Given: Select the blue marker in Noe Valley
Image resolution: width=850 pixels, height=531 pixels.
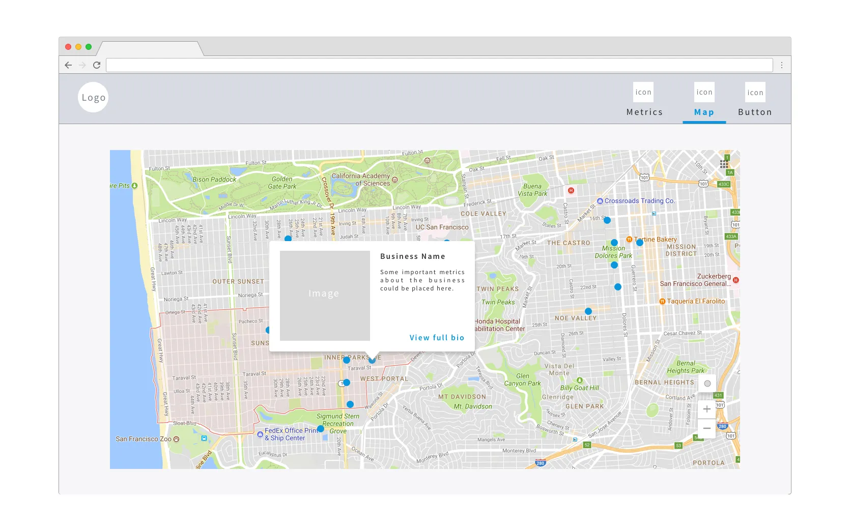Looking at the screenshot, I should pos(588,311).
